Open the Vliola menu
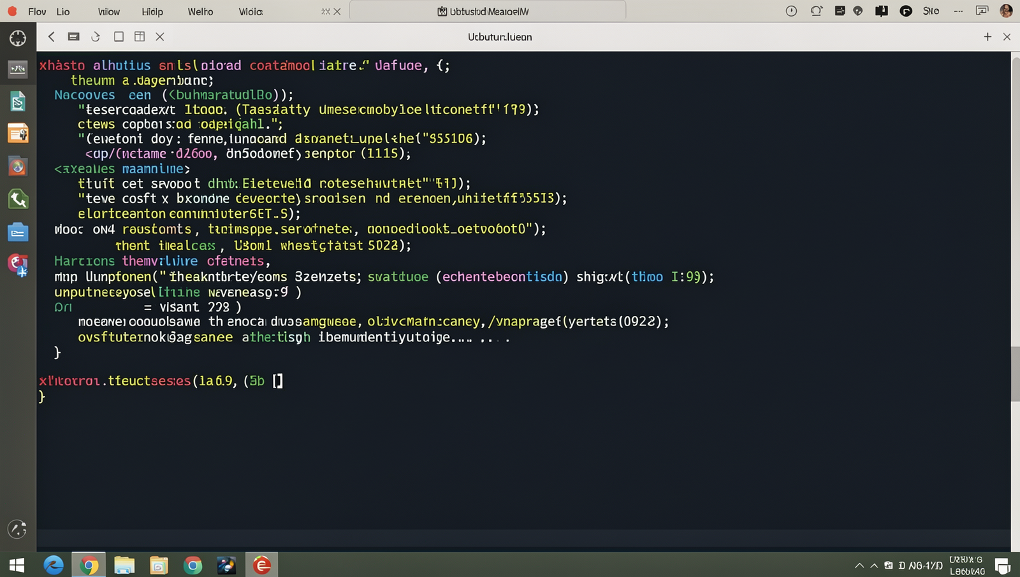The image size is (1020, 577). point(251,11)
